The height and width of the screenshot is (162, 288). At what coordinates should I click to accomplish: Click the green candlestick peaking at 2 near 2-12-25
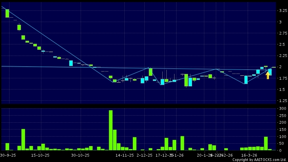click(150, 72)
